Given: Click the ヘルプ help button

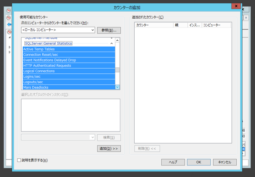Looking at the screenshot, I should (173, 162).
